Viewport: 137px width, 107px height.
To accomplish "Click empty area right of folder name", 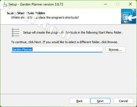I will pyautogui.click(x=67, y=49).
